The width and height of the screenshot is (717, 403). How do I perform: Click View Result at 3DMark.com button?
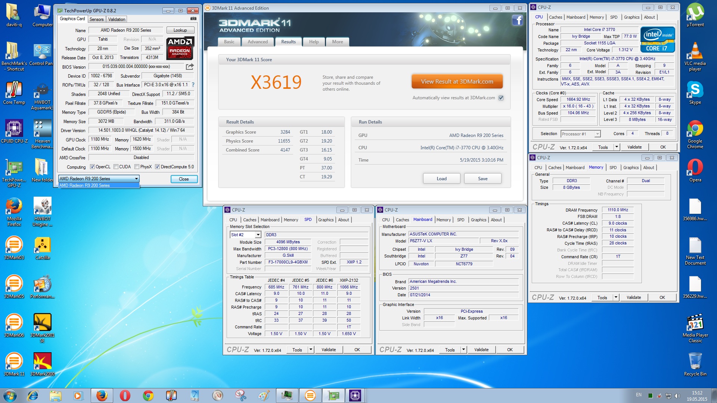click(457, 81)
